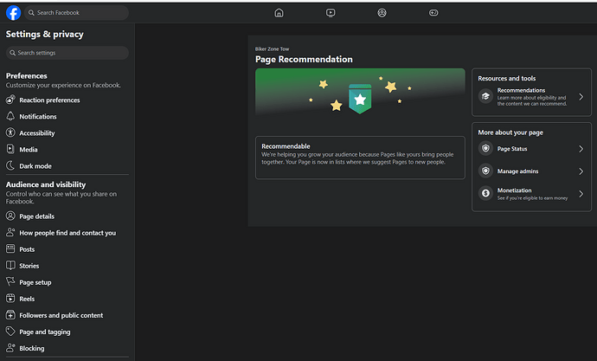This screenshot has width=597, height=361.
Task: Click the magnifier icon in Search settings
Action: pyautogui.click(x=13, y=53)
